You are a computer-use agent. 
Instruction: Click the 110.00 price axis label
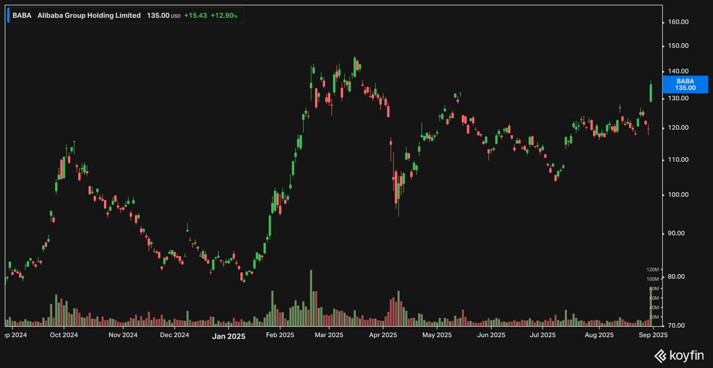click(678, 160)
